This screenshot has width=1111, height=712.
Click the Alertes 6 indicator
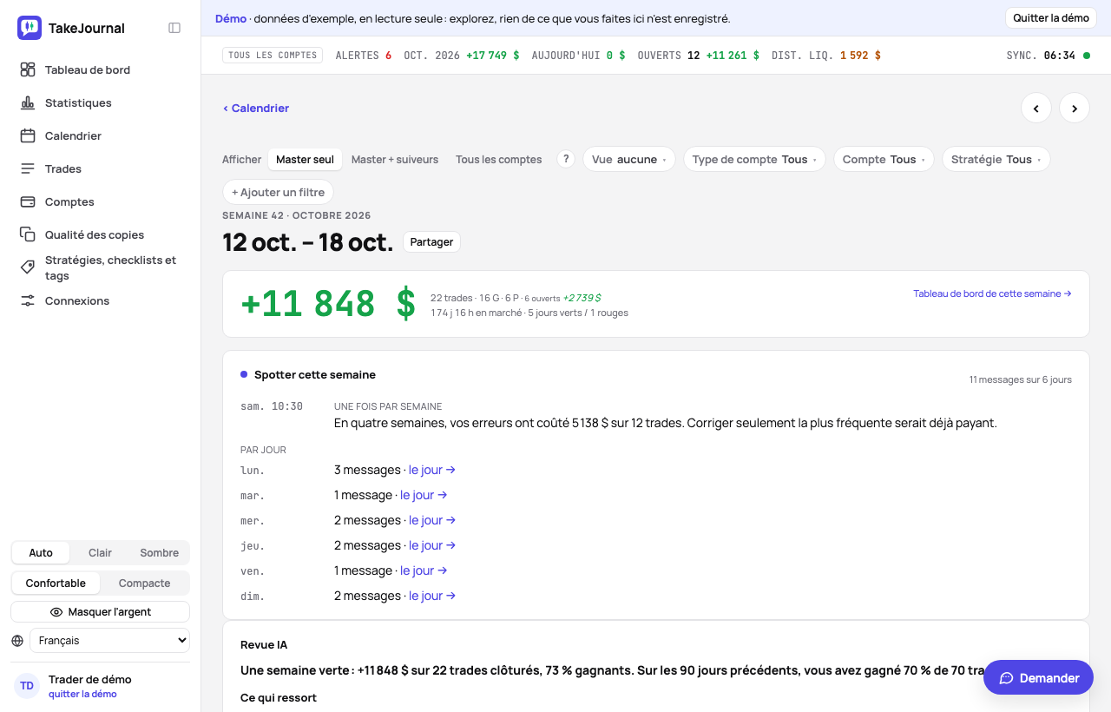pyautogui.click(x=364, y=56)
